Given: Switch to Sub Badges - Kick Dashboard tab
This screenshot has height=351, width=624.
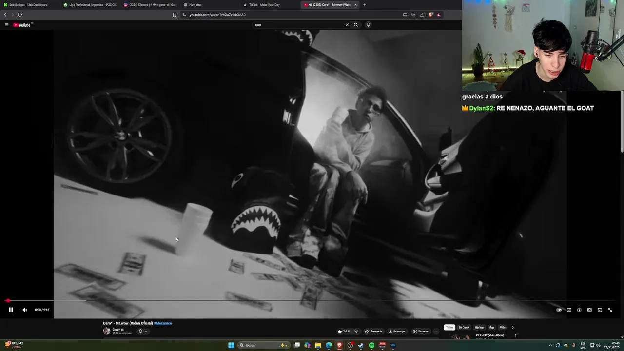Looking at the screenshot, I should click(x=29, y=5).
